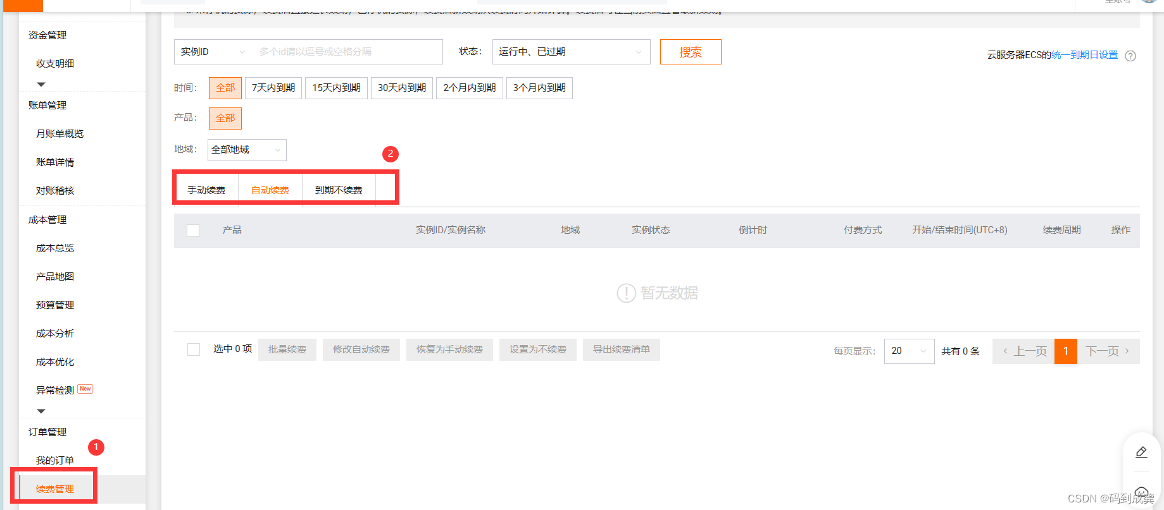Tick the table header select-all checkbox
Image resolution: width=1164 pixels, height=510 pixels.
(193, 231)
